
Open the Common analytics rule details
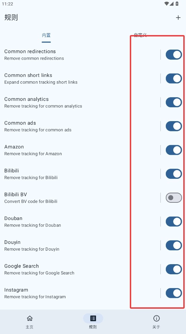(x=80, y=102)
